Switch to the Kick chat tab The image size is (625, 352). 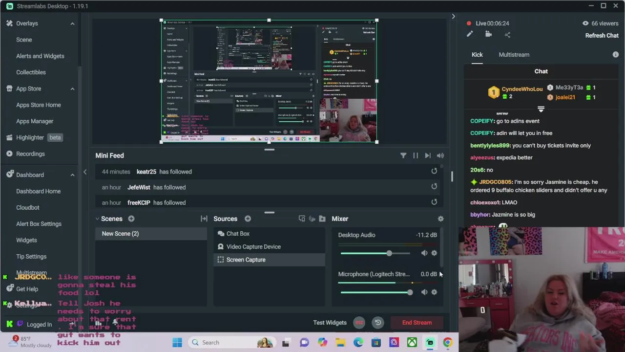point(477,55)
